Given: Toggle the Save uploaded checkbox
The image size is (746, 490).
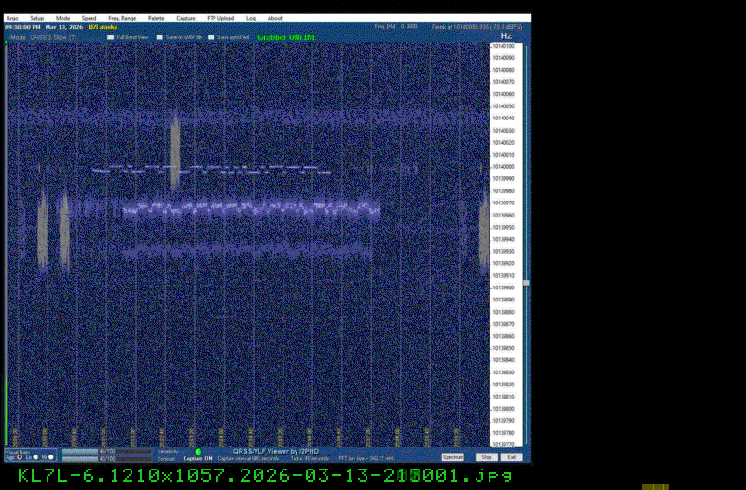Looking at the screenshot, I should click(212, 37).
